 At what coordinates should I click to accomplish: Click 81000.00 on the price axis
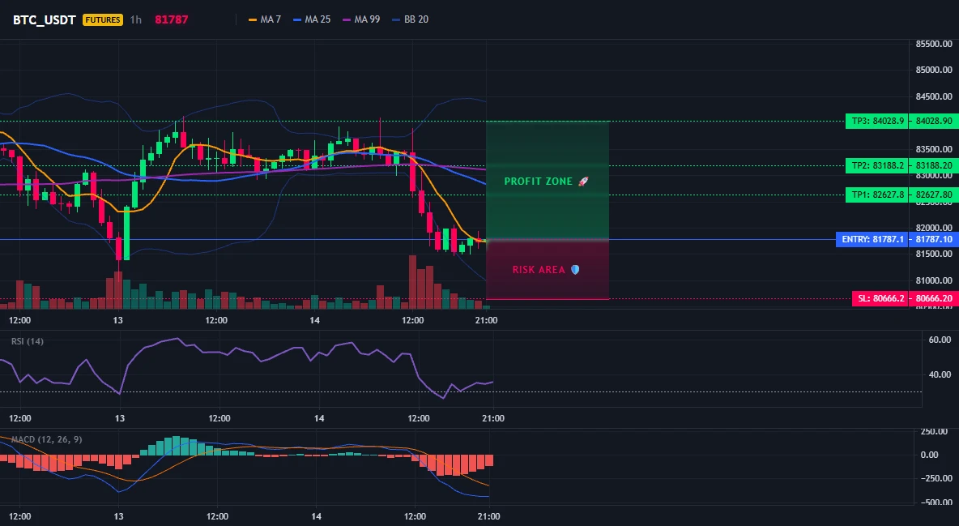(934, 280)
